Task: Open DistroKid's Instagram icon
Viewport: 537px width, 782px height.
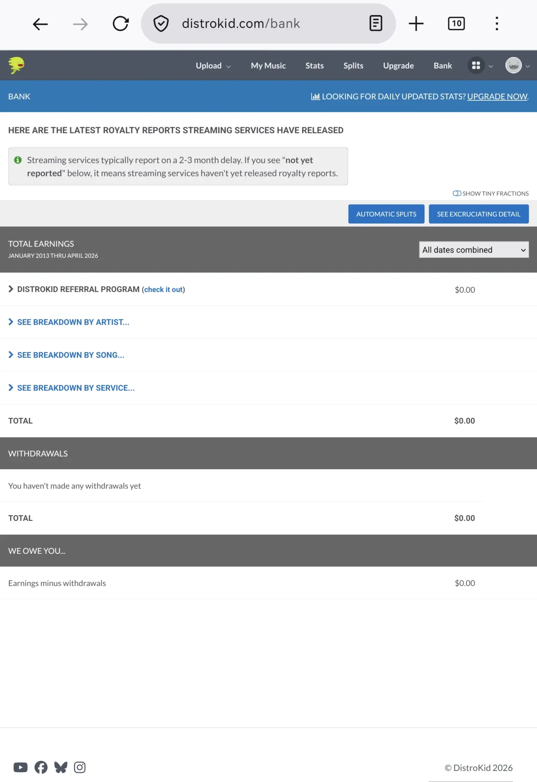Action: click(x=80, y=767)
